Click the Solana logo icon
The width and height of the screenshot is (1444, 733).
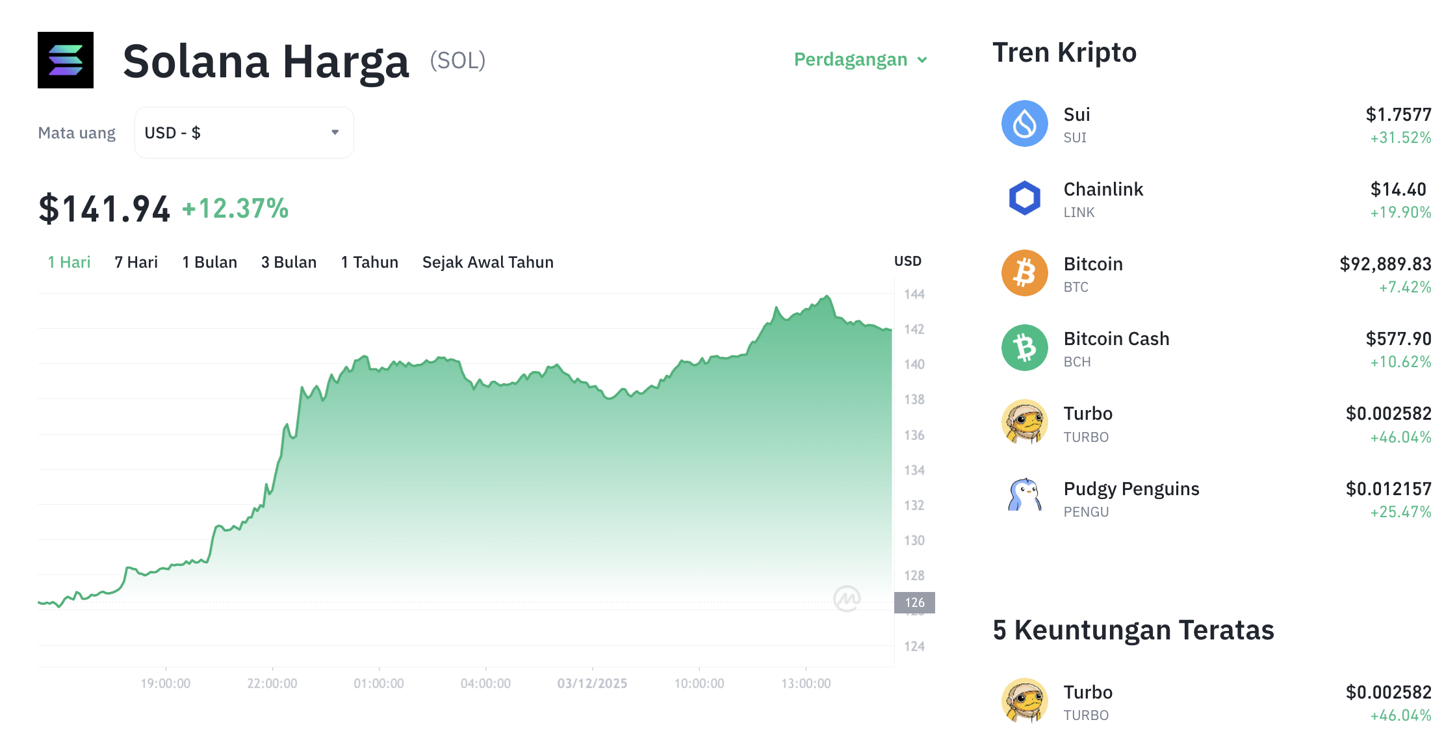(x=65, y=60)
